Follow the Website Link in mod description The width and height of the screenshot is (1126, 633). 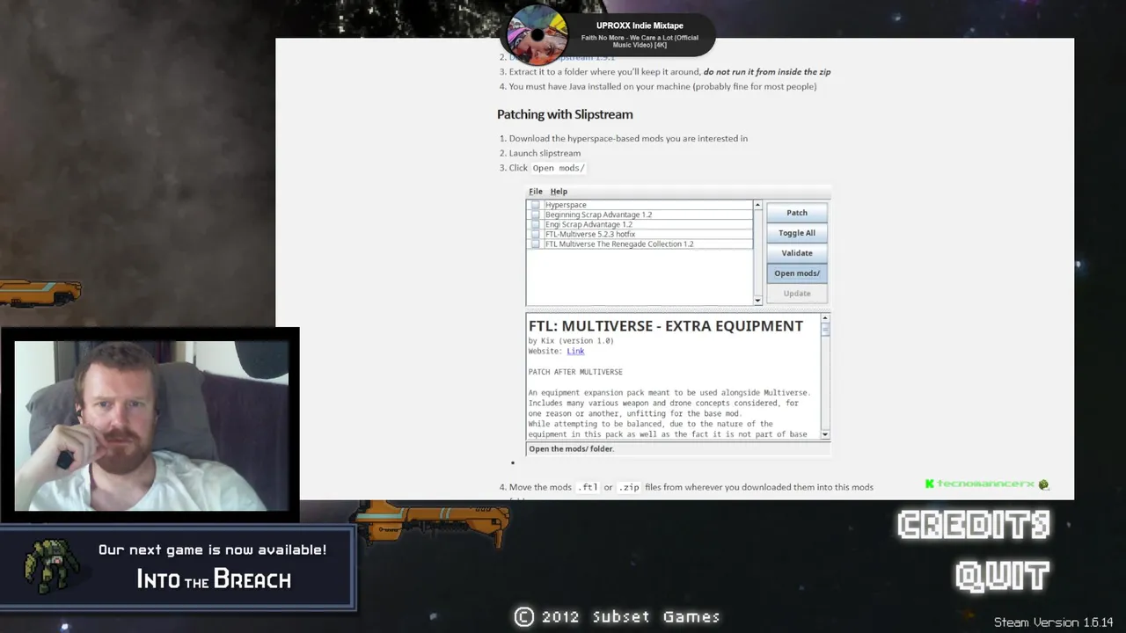click(575, 351)
